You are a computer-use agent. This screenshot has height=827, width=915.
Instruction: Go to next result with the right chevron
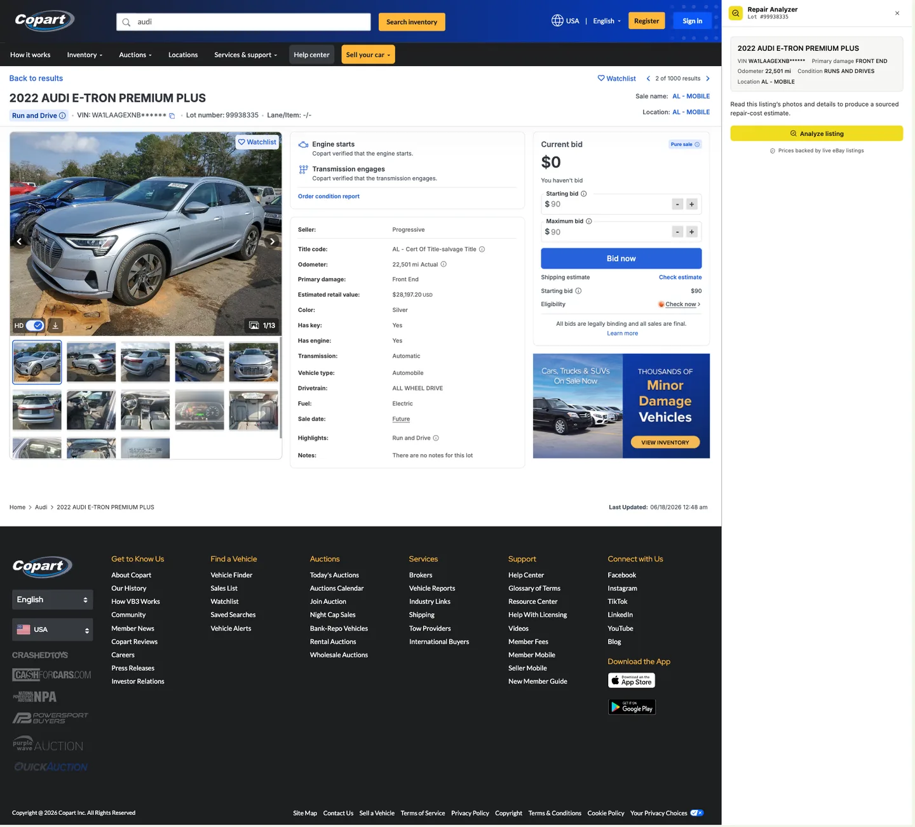tap(708, 79)
